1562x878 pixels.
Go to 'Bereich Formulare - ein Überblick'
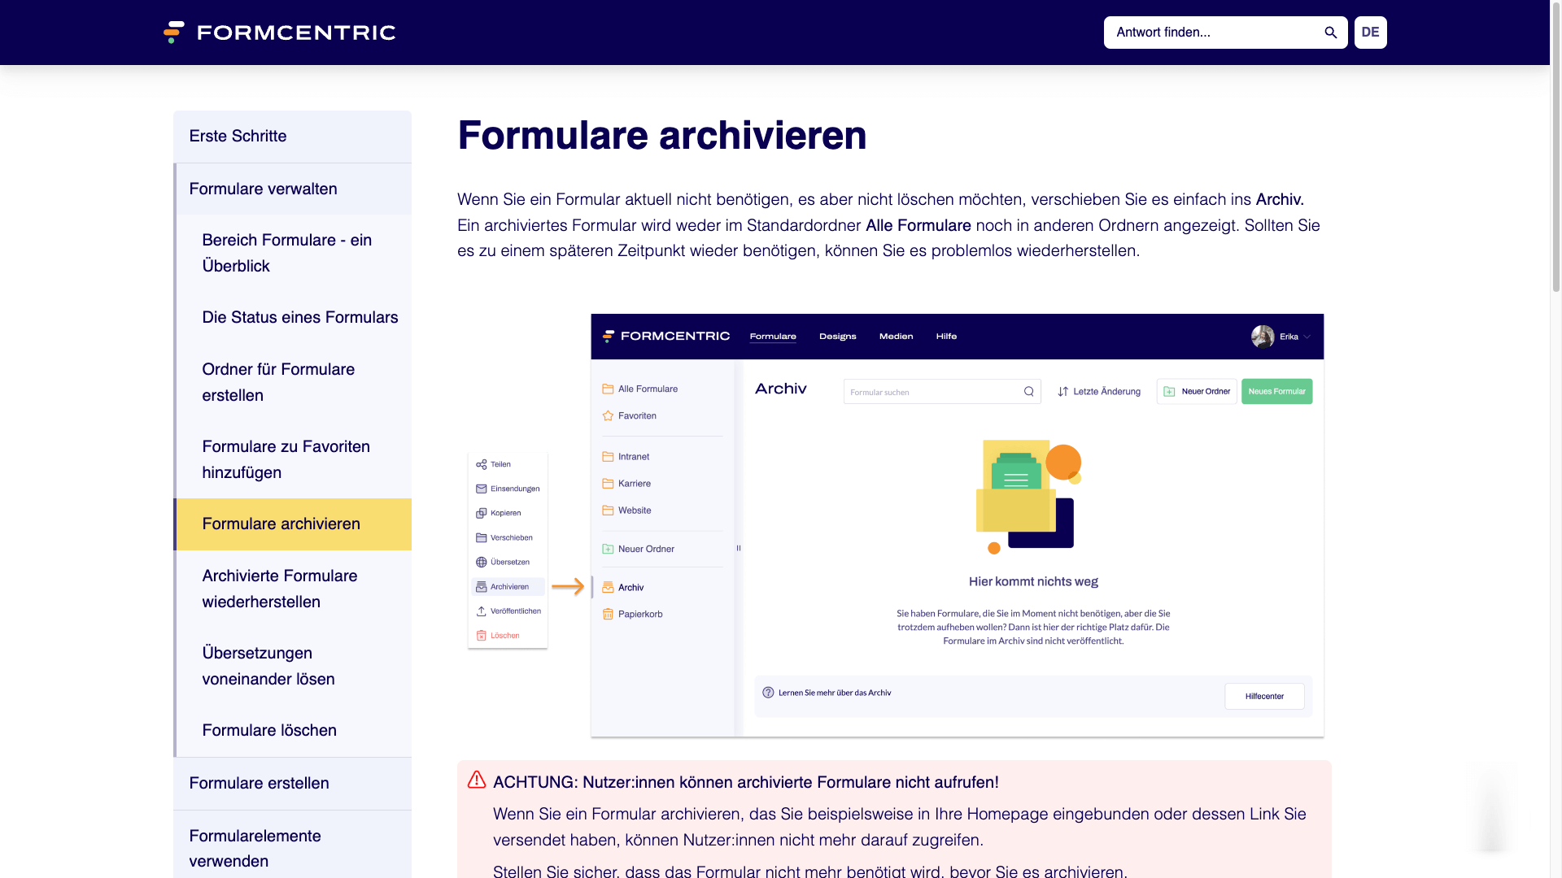[292, 253]
